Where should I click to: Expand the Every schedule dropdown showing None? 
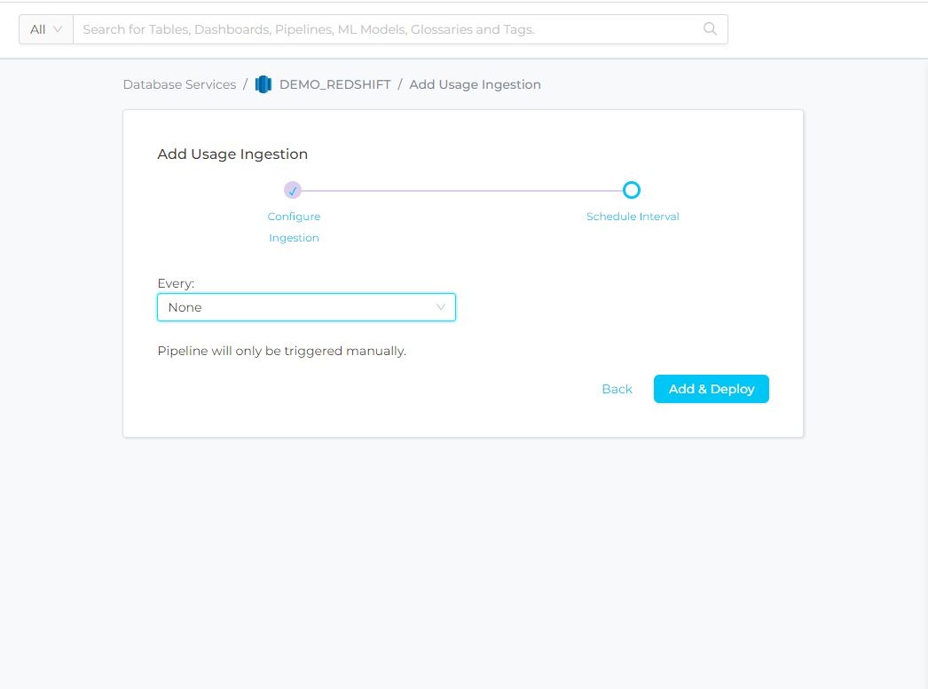pyautogui.click(x=305, y=307)
